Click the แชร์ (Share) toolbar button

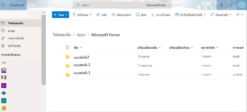coord(102,15)
